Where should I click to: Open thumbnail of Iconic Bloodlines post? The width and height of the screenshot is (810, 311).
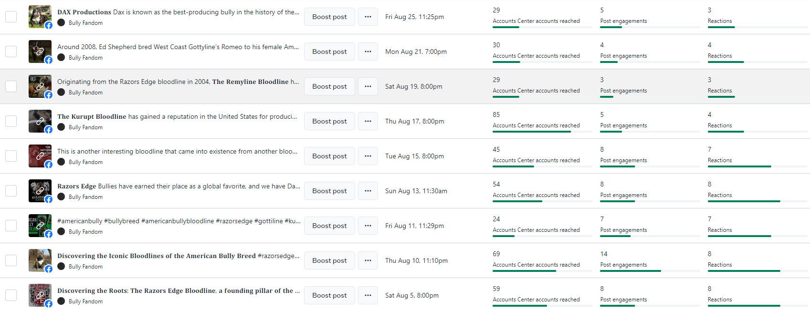40,260
